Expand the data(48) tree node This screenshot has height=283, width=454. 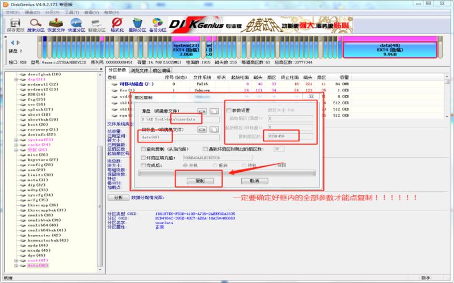pyautogui.click(x=16, y=265)
